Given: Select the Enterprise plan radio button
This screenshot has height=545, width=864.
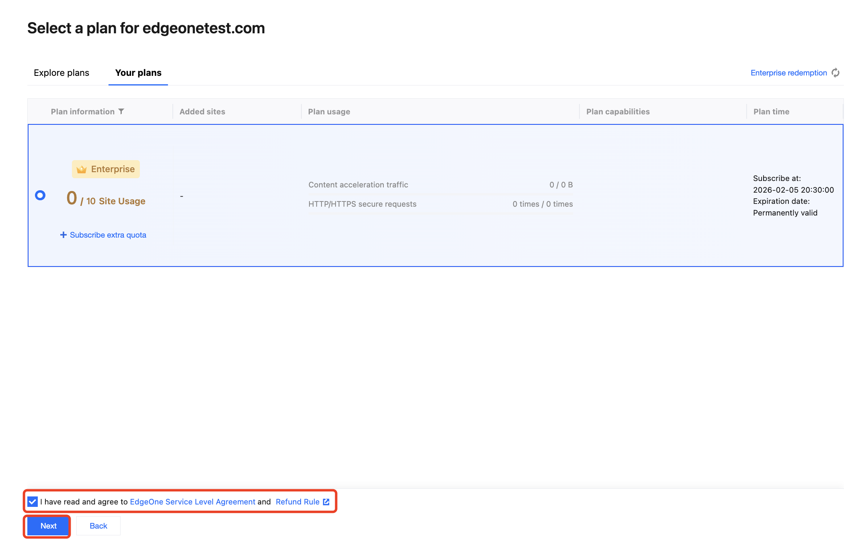Looking at the screenshot, I should coord(40,195).
